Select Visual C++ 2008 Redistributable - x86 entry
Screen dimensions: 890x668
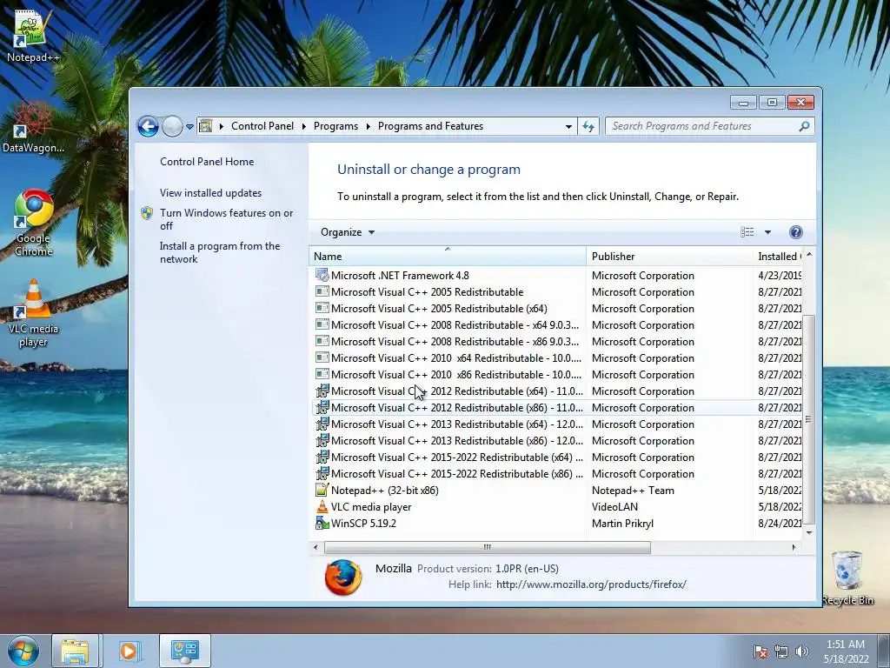click(x=557, y=341)
